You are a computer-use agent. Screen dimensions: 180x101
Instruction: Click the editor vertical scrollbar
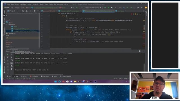click(144, 27)
